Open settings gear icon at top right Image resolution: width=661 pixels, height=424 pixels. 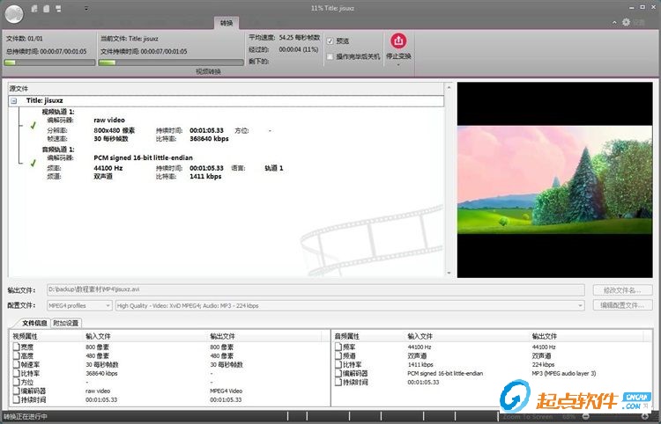[x=626, y=22]
